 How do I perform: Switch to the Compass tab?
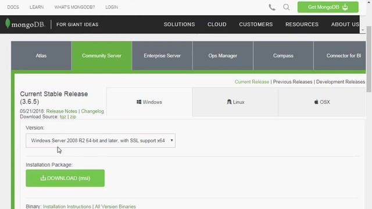pos(283,56)
